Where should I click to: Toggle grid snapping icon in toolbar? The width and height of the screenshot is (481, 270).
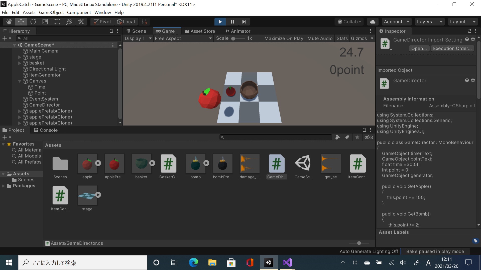tap(144, 22)
